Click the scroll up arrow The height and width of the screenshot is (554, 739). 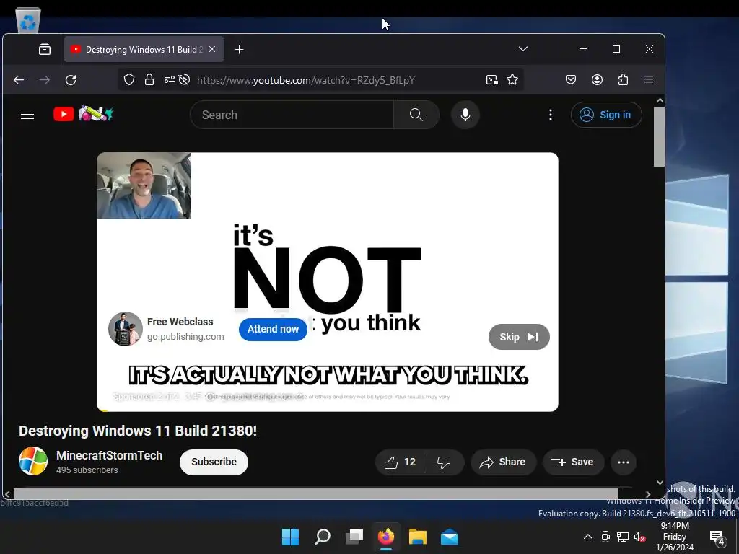coord(660,100)
